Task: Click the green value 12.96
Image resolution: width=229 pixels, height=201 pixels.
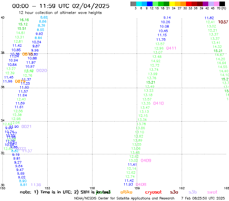Action: coord(159,48)
